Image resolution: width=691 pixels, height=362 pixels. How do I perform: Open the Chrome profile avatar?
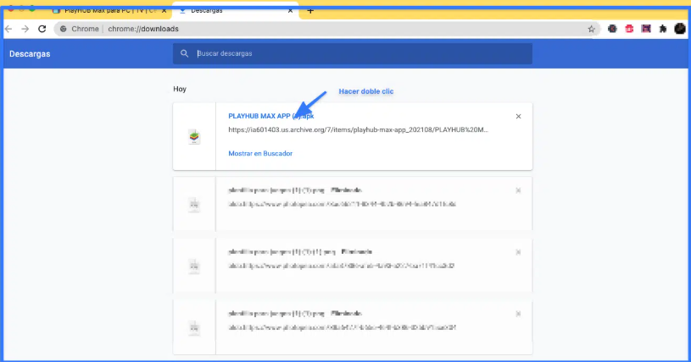679,29
